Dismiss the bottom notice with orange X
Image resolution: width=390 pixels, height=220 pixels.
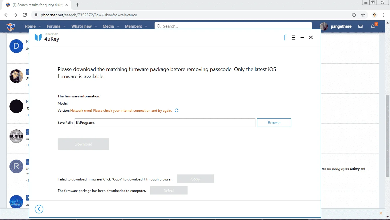[381, 213]
